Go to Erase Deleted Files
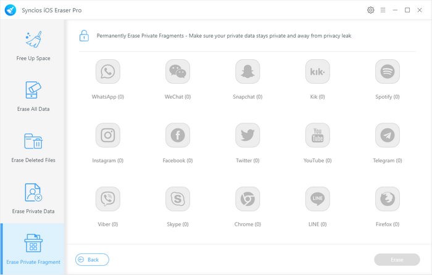Image resolution: width=432 pixels, height=275 pixels. 33,148
